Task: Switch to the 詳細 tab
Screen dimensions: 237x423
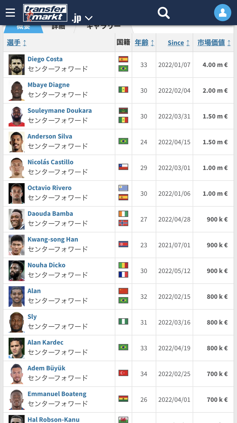Action: pyautogui.click(x=58, y=27)
